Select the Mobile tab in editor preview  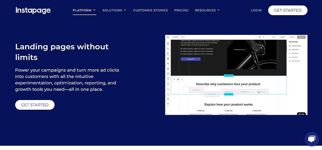(182, 37)
